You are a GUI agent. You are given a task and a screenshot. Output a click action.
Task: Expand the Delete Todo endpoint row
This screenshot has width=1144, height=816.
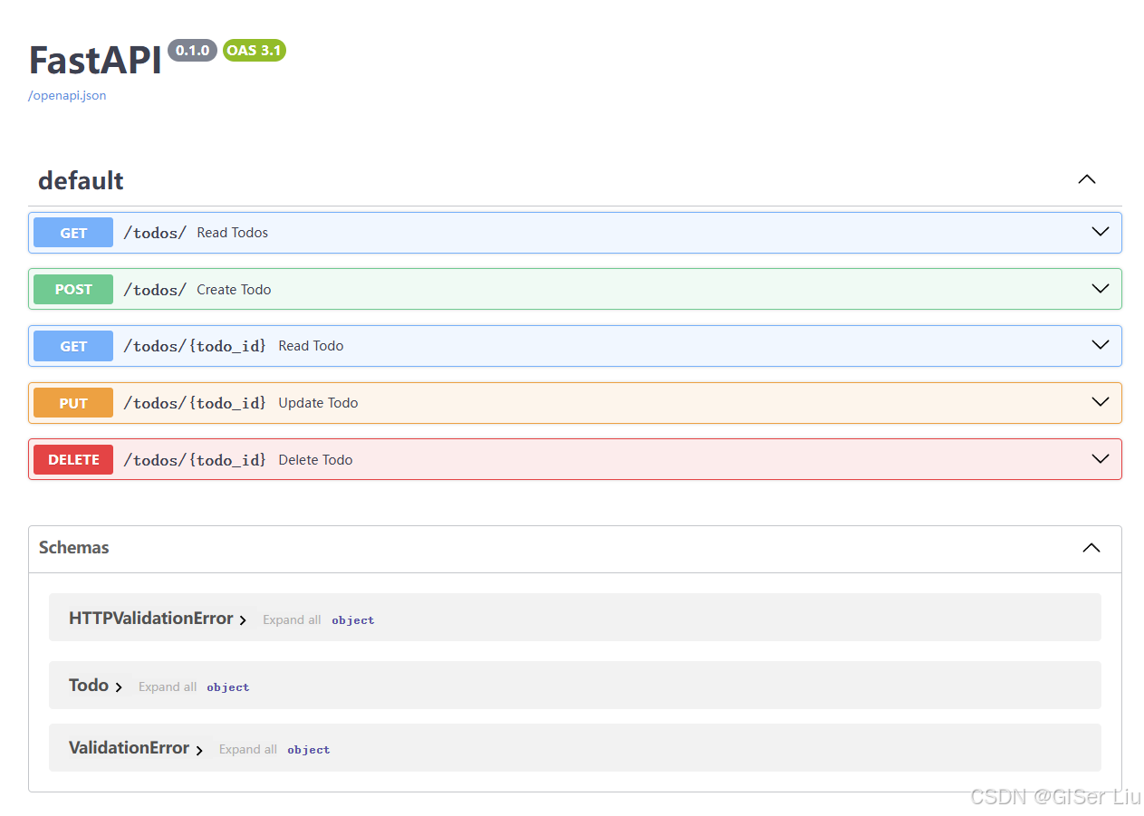coord(1100,459)
